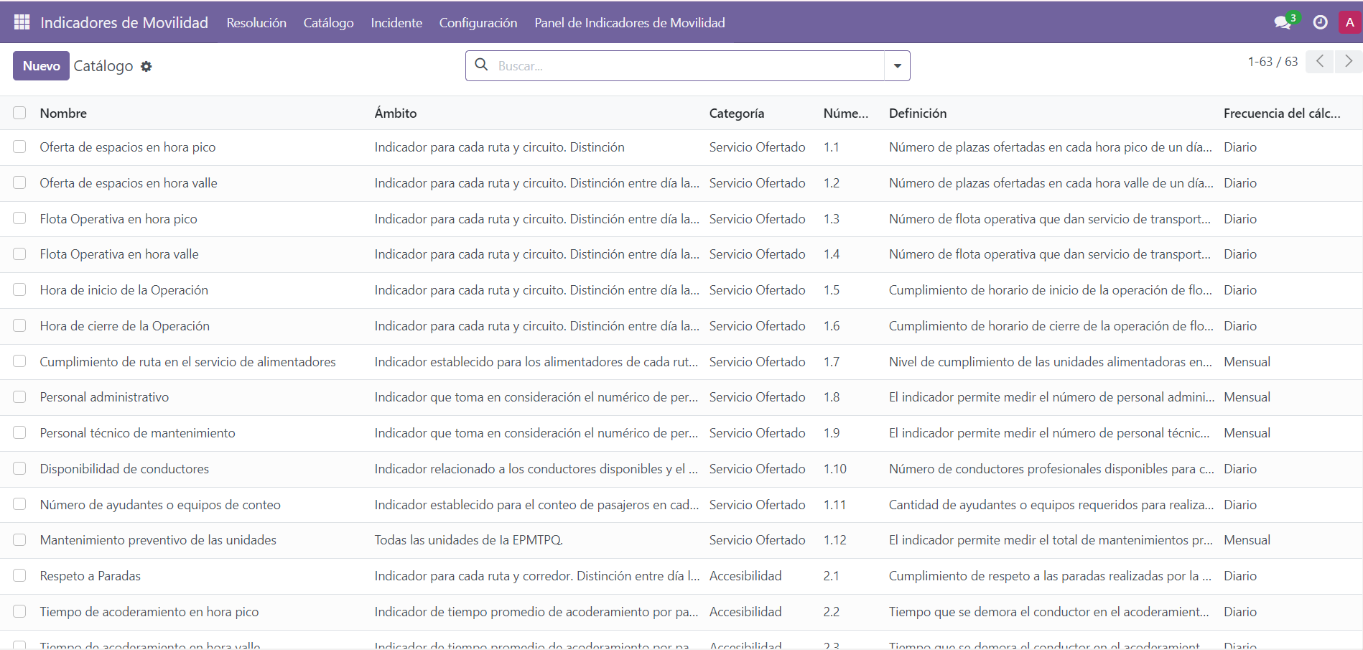
Task: Open the apps grid menu icon
Action: coord(22,22)
